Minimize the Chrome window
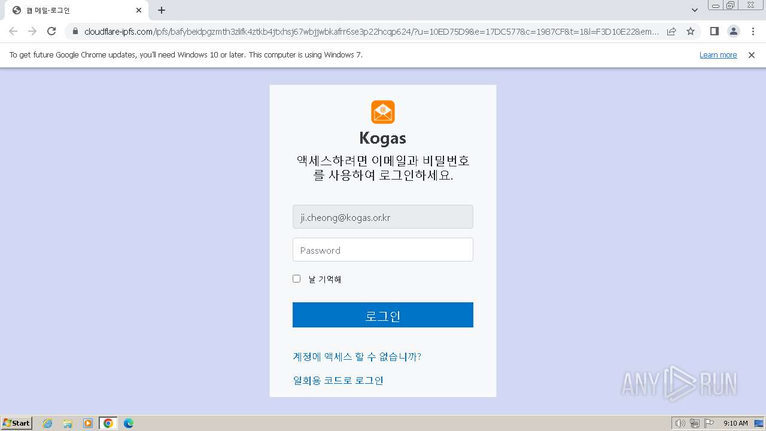766x431 pixels. (715, 5)
